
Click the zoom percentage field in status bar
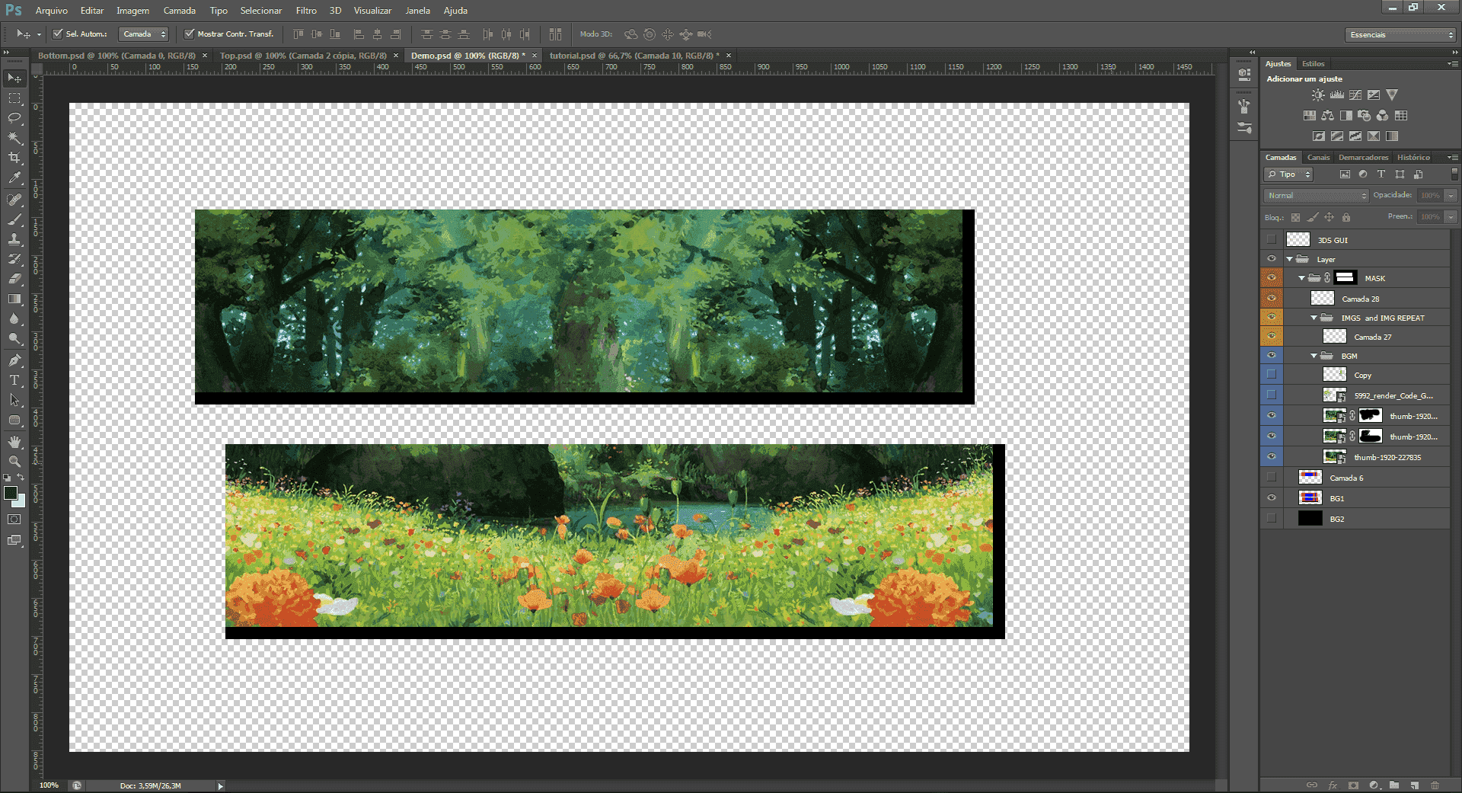click(49, 785)
